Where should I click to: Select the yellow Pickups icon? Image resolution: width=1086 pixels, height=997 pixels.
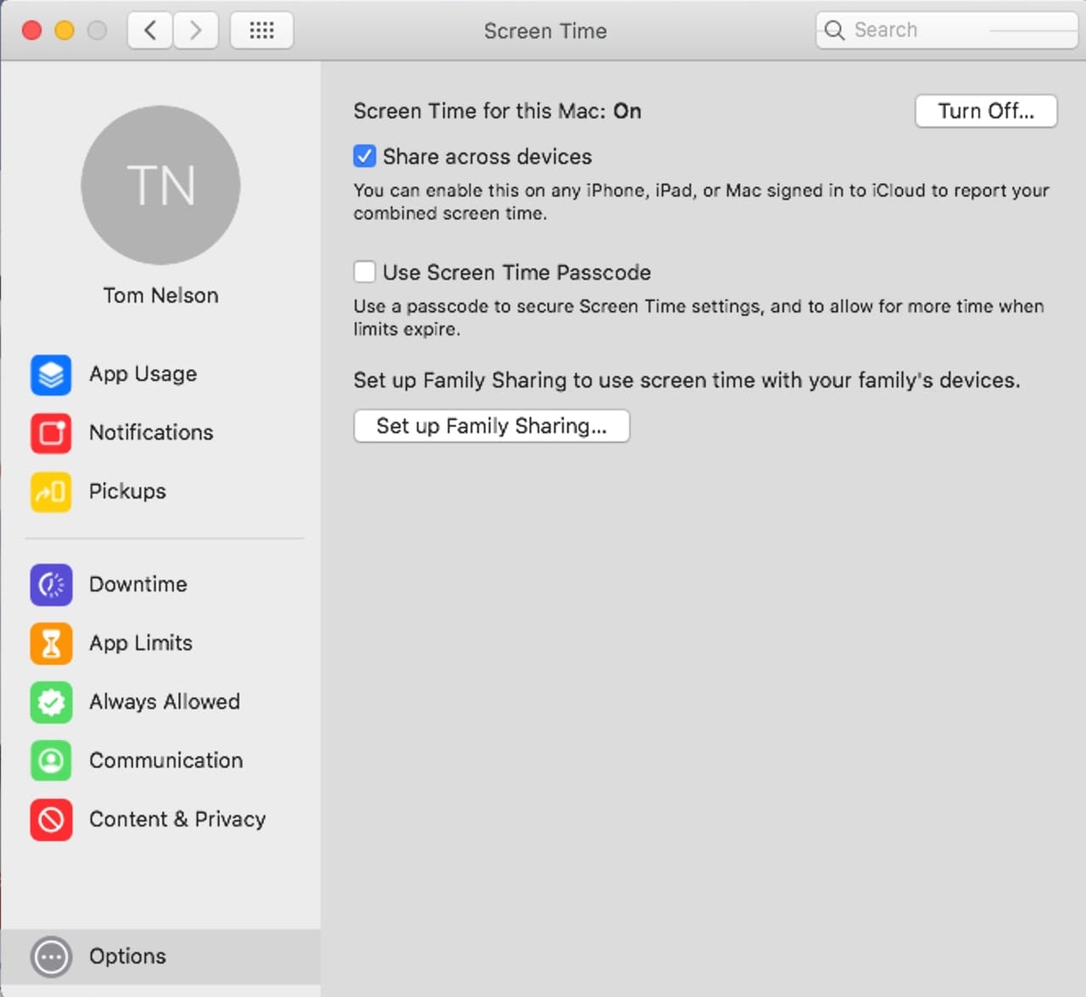pyautogui.click(x=51, y=491)
